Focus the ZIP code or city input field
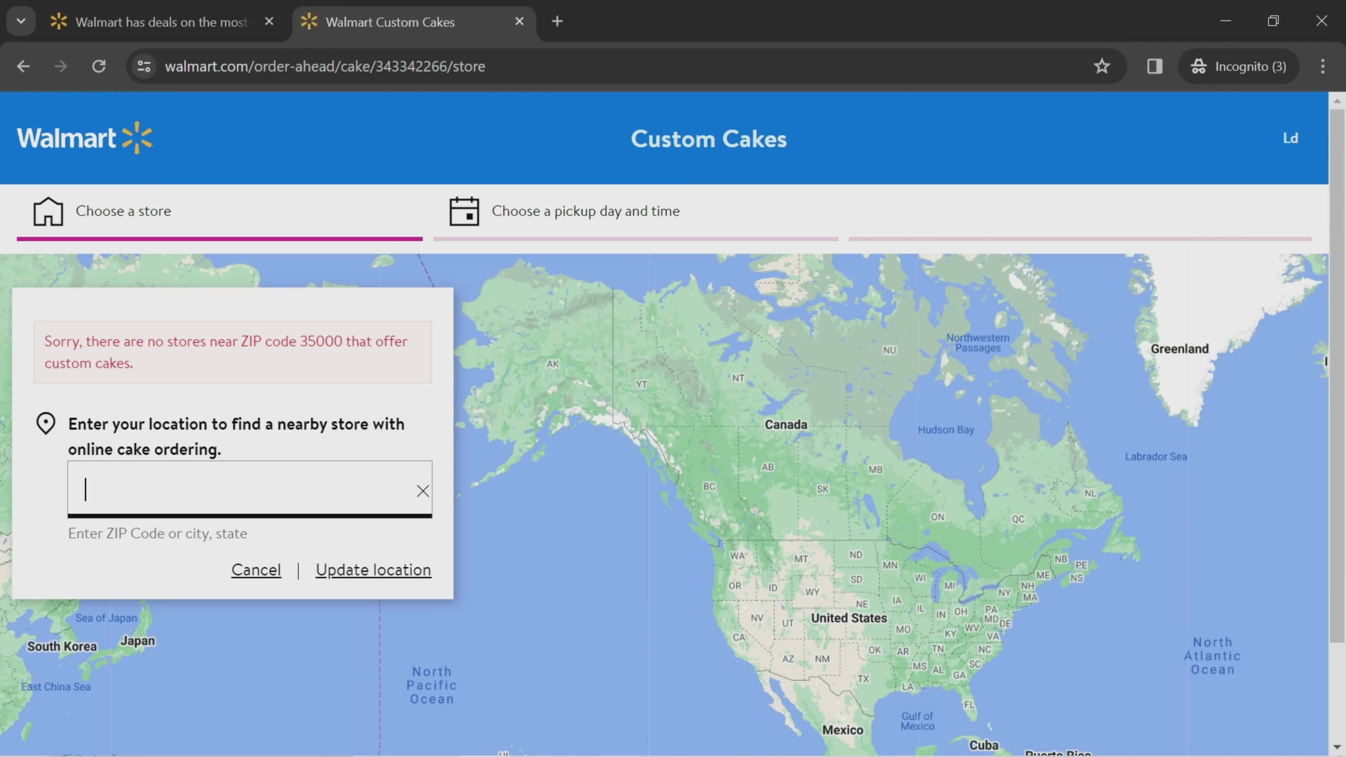The width and height of the screenshot is (1346, 757). click(249, 490)
